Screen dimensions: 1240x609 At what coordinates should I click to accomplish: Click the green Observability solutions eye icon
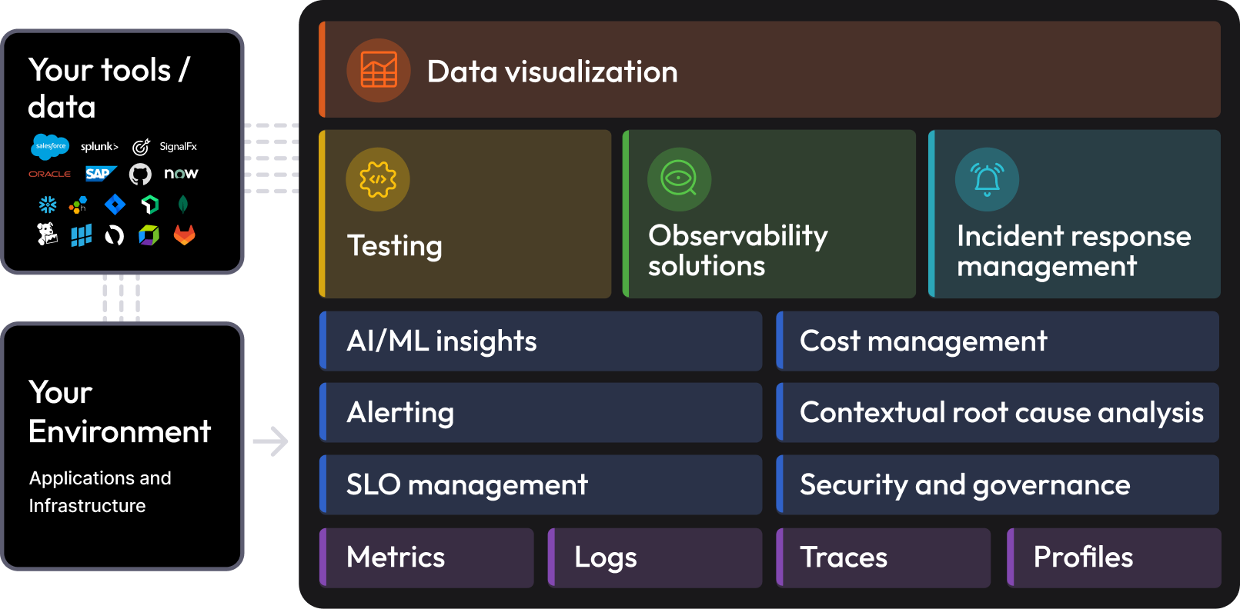(679, 179)
